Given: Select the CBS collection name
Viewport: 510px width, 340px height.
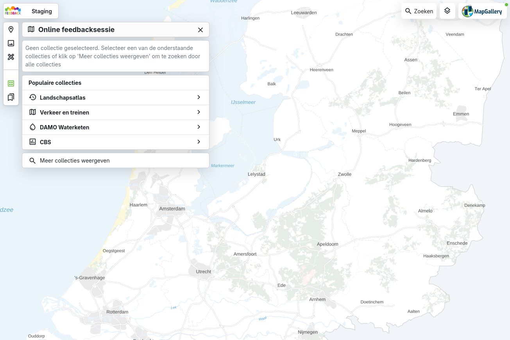Looking at the screenshot, I should (45, 142).
